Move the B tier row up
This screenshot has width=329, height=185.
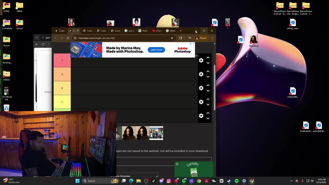[208, 86]
